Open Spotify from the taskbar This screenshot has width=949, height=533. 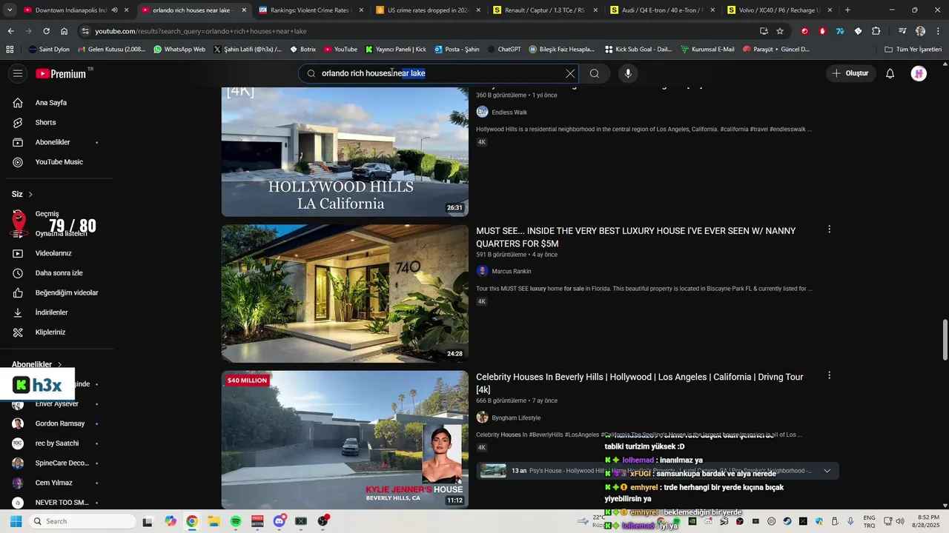point(236,521)
